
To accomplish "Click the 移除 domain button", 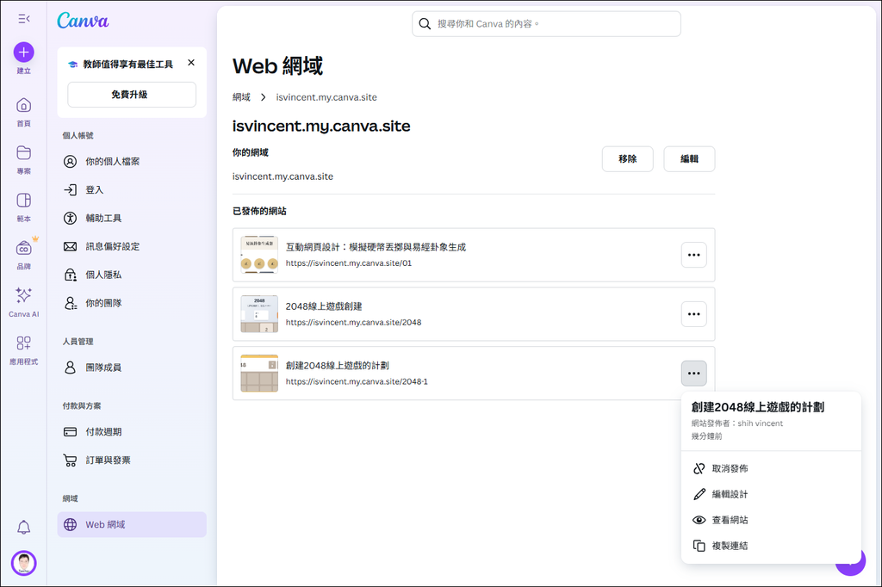I will 628,159.
